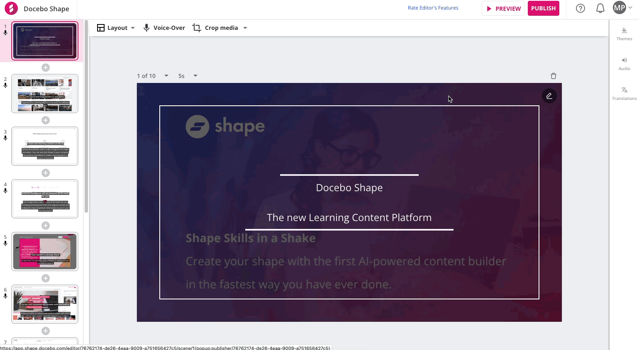Select slide 5 thumbnail
Screen dimensions: 639x350
click(45, 252)
